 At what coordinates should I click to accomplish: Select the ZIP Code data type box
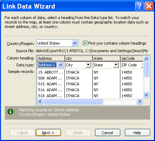click(x=132, y=65)
